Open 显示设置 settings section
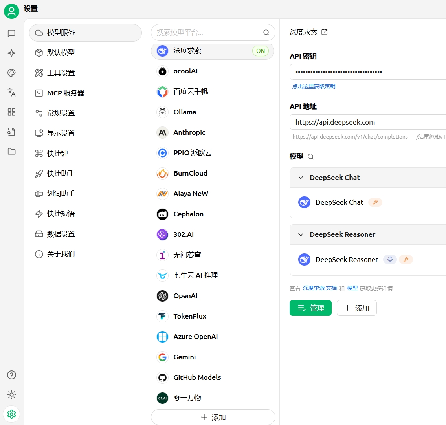 (85, 133)
